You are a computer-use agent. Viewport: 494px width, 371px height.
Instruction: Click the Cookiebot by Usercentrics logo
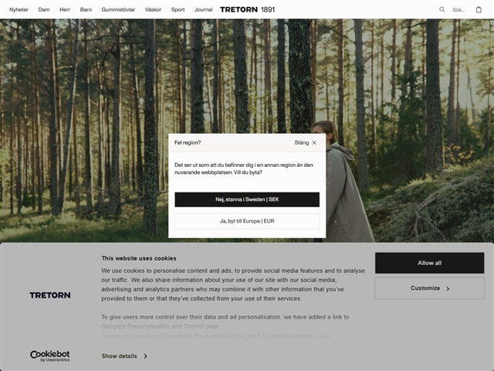(49, 356)
